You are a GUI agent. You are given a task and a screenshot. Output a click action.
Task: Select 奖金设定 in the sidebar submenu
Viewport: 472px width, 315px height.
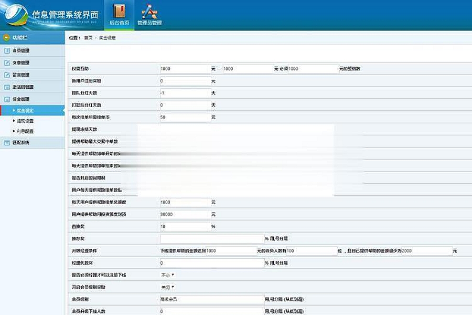click(25, 111)
